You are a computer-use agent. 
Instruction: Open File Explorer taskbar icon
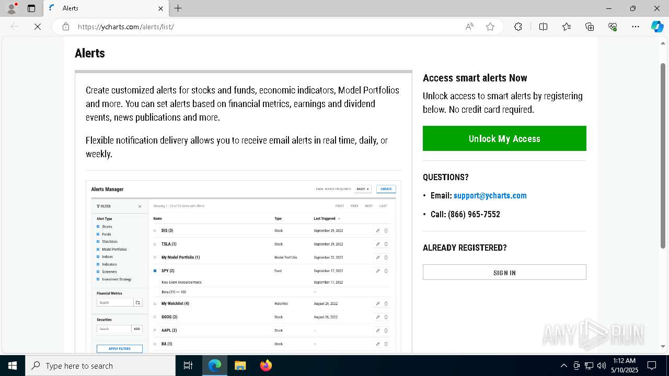(x=240, y=366)
